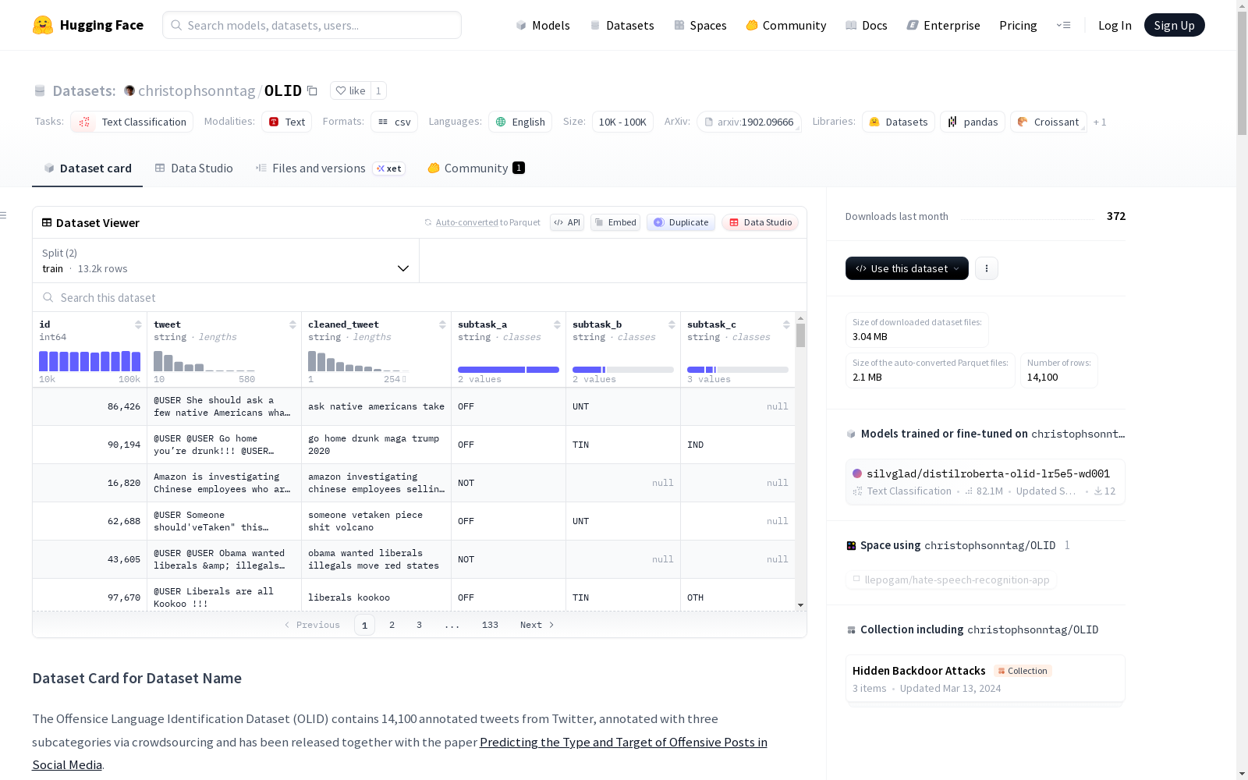
Task: Sort the subtask_b column using its arrows
Action: [x=672, y=324]
